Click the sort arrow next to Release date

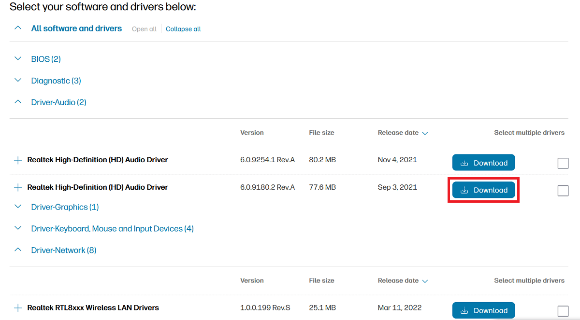pos(425,132)
